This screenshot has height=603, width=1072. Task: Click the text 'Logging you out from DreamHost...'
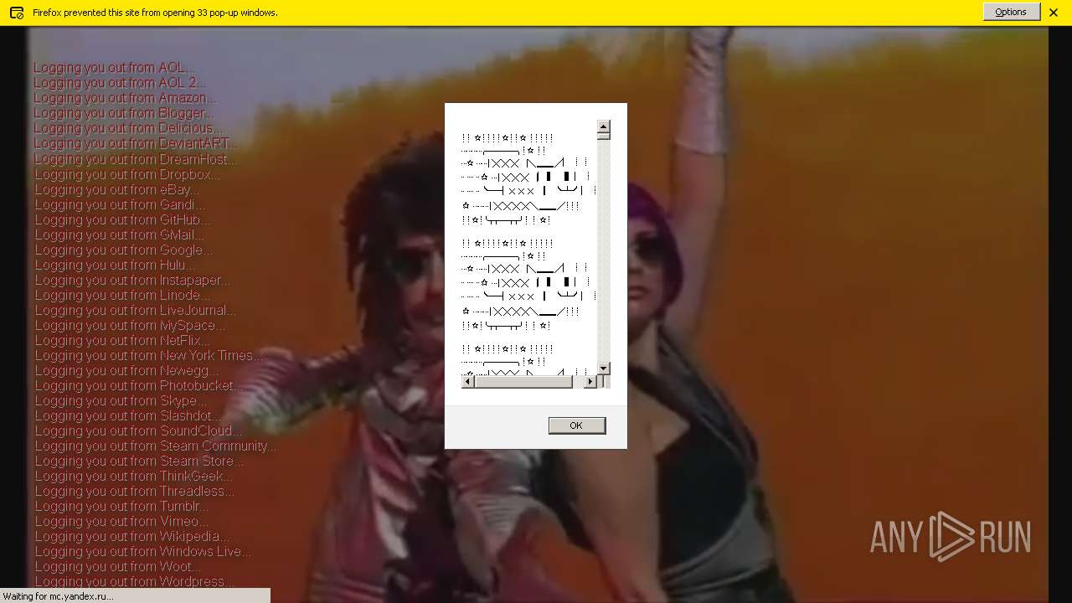(136, 159)
